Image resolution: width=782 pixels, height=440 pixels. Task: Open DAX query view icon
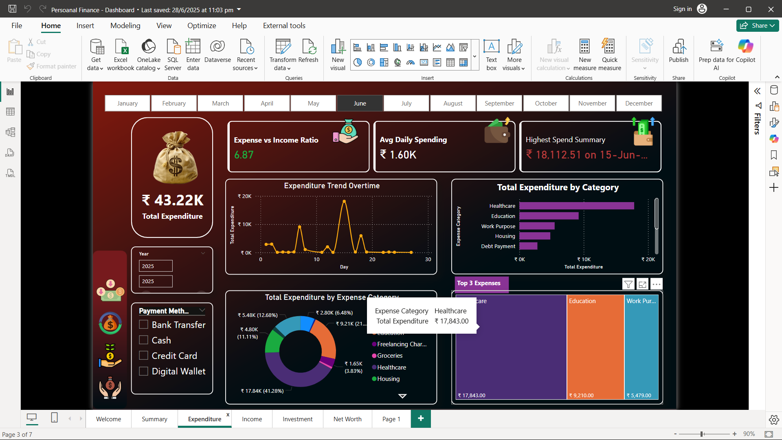pos(10,153)
